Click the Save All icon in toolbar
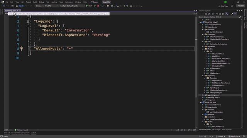Image resolution: width=247 pixels, height=138 pixels. [22, 6]
